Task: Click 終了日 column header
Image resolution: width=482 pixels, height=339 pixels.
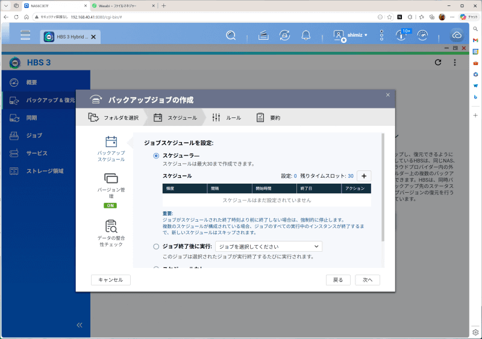Action: pyautogui.click(x=319, y=188)
